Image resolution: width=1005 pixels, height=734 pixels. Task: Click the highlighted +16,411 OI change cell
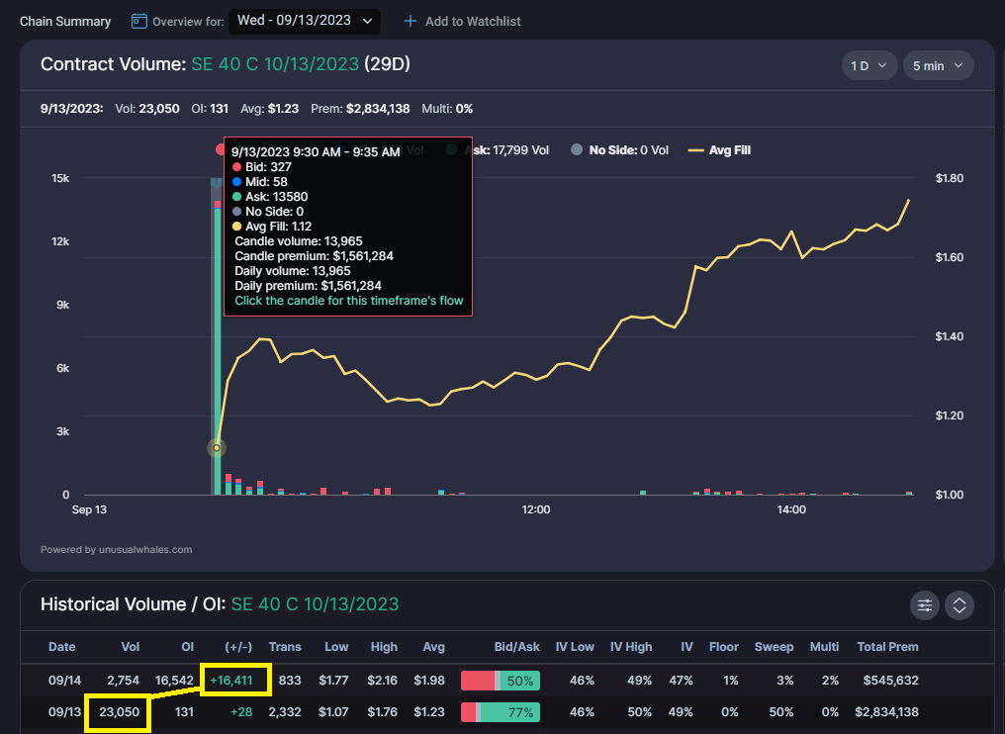(235, 680)
